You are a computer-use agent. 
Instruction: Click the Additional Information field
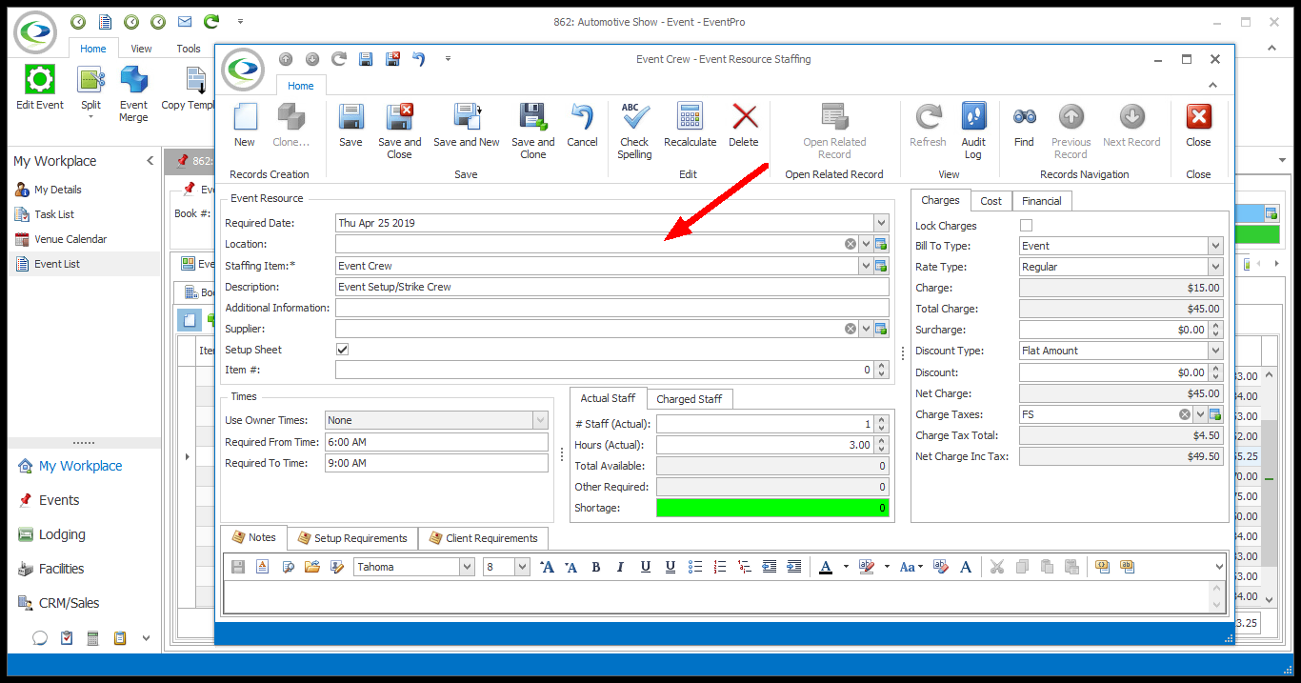click(x=611, y=308)
